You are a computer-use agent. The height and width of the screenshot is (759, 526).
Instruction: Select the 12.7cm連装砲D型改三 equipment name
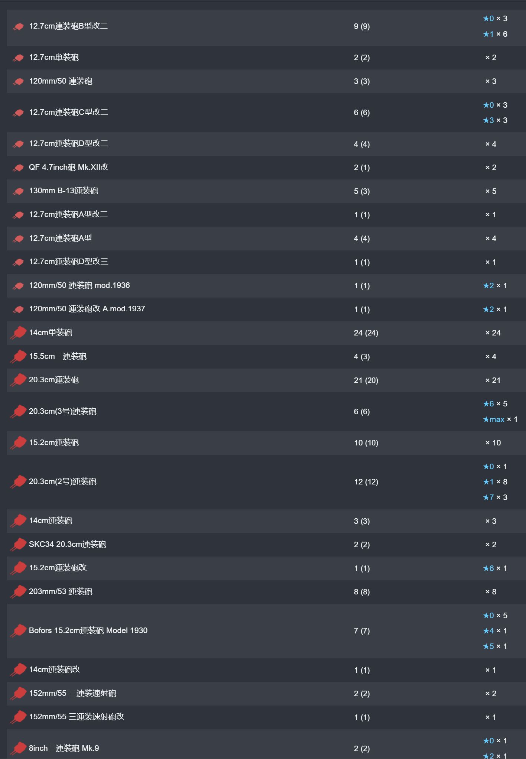click(68, 262)
